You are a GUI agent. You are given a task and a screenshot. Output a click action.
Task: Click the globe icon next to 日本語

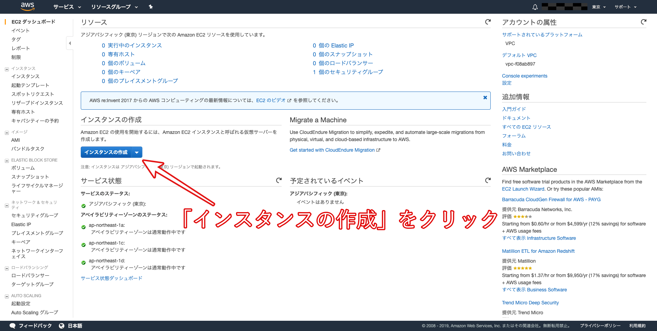[61, 326]
